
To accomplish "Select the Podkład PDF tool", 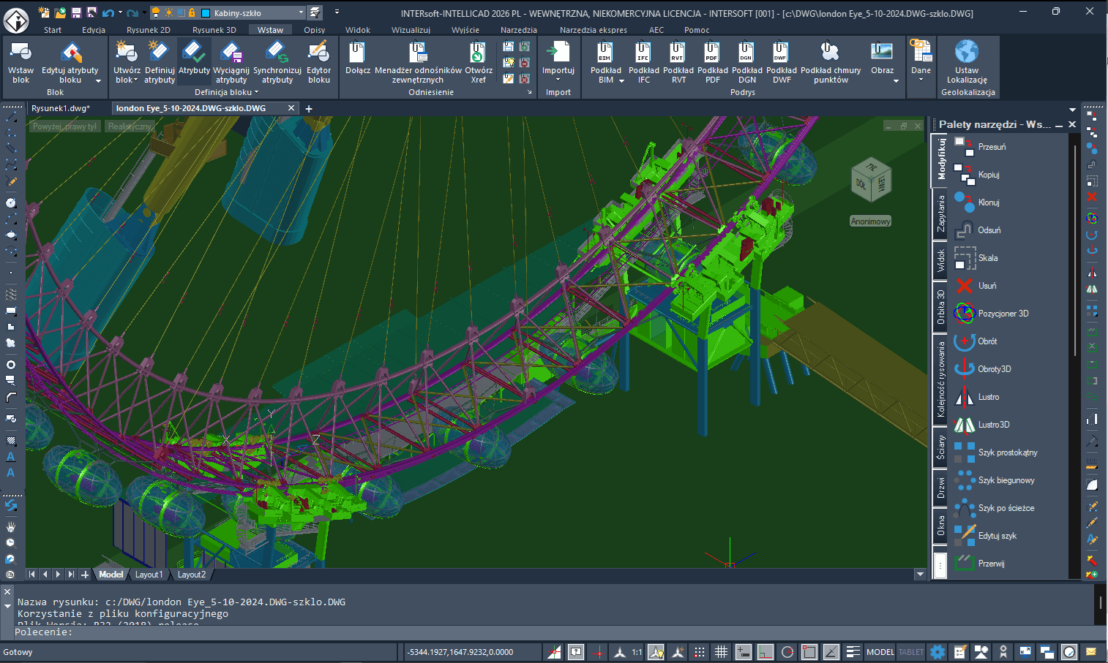I will click(x=711, y=62).
